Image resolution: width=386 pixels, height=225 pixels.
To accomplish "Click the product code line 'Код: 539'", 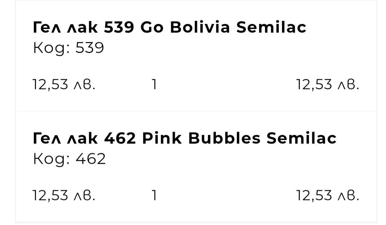I will tap(68, 48).
